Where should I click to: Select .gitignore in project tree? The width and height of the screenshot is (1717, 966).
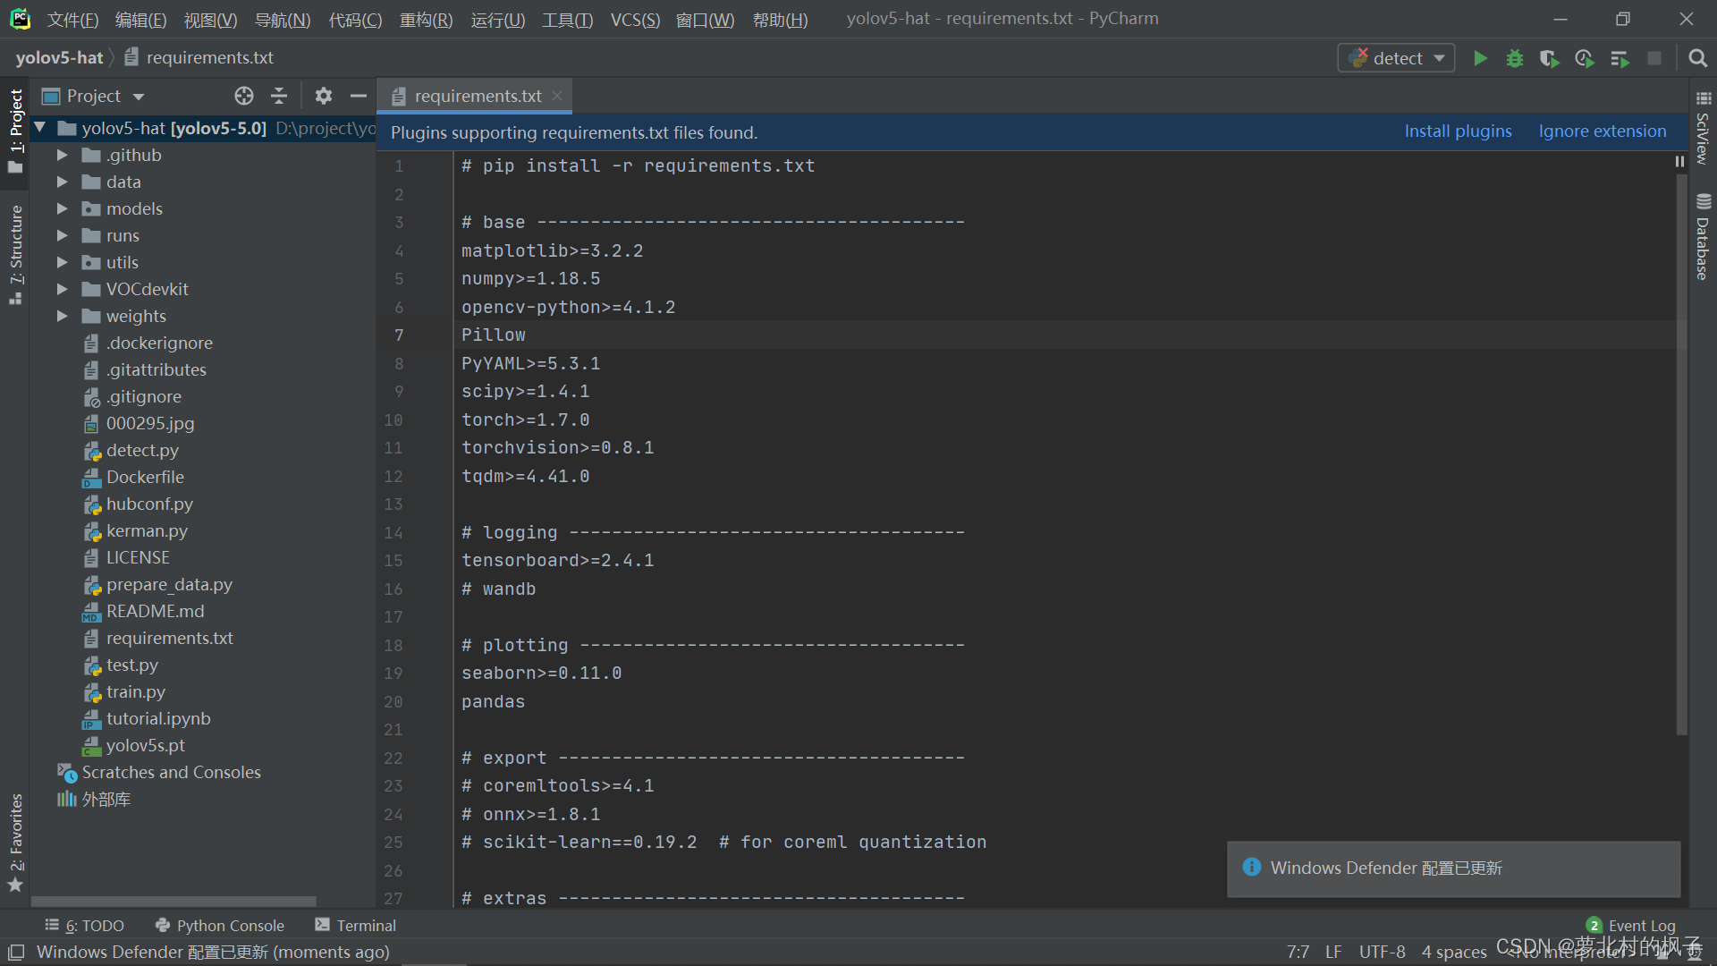(143, 396)
